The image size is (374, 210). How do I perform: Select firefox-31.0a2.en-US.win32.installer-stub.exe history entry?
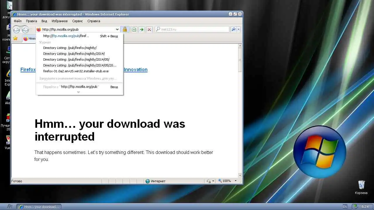[x=79, y=71]
